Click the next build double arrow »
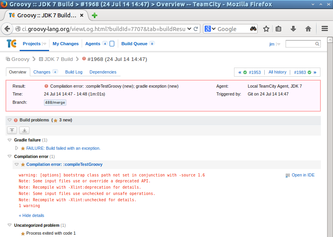The width and height of the screenshot is (333, 237). (315, 72)
